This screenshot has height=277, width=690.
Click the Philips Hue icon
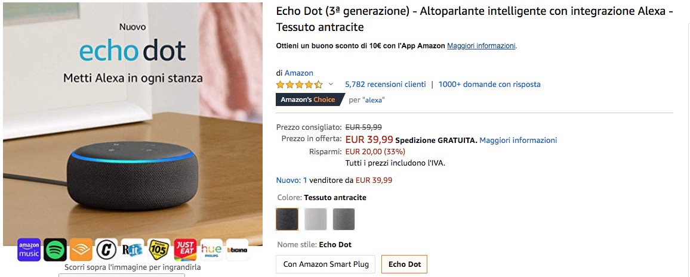(211, 250)
